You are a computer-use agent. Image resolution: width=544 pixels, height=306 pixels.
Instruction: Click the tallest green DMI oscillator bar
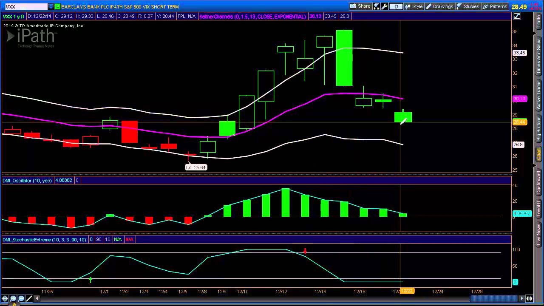(285, 203)
